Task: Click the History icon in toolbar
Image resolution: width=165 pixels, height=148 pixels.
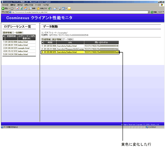Action: 50,9
